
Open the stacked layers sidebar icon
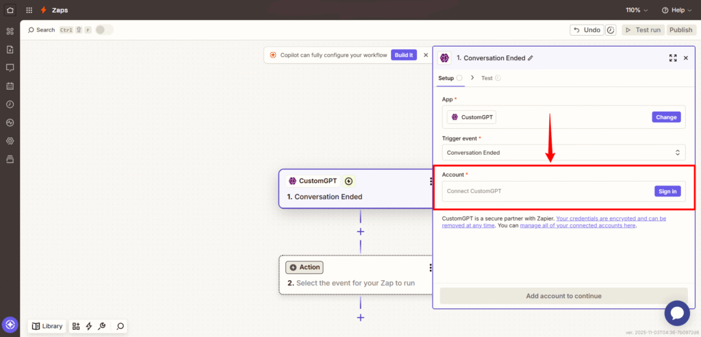coord(10,160)
